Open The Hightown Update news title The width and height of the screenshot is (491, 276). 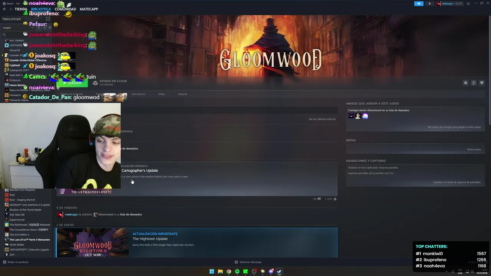pos(150,239)
